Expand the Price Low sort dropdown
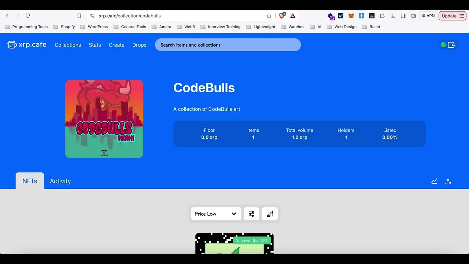469x264 pixels. click(216, 214)
